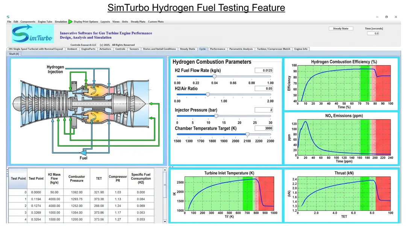Click Chamber Temperature Target slider handle
This screenshot has height=226, width=406.
point(247,134)
